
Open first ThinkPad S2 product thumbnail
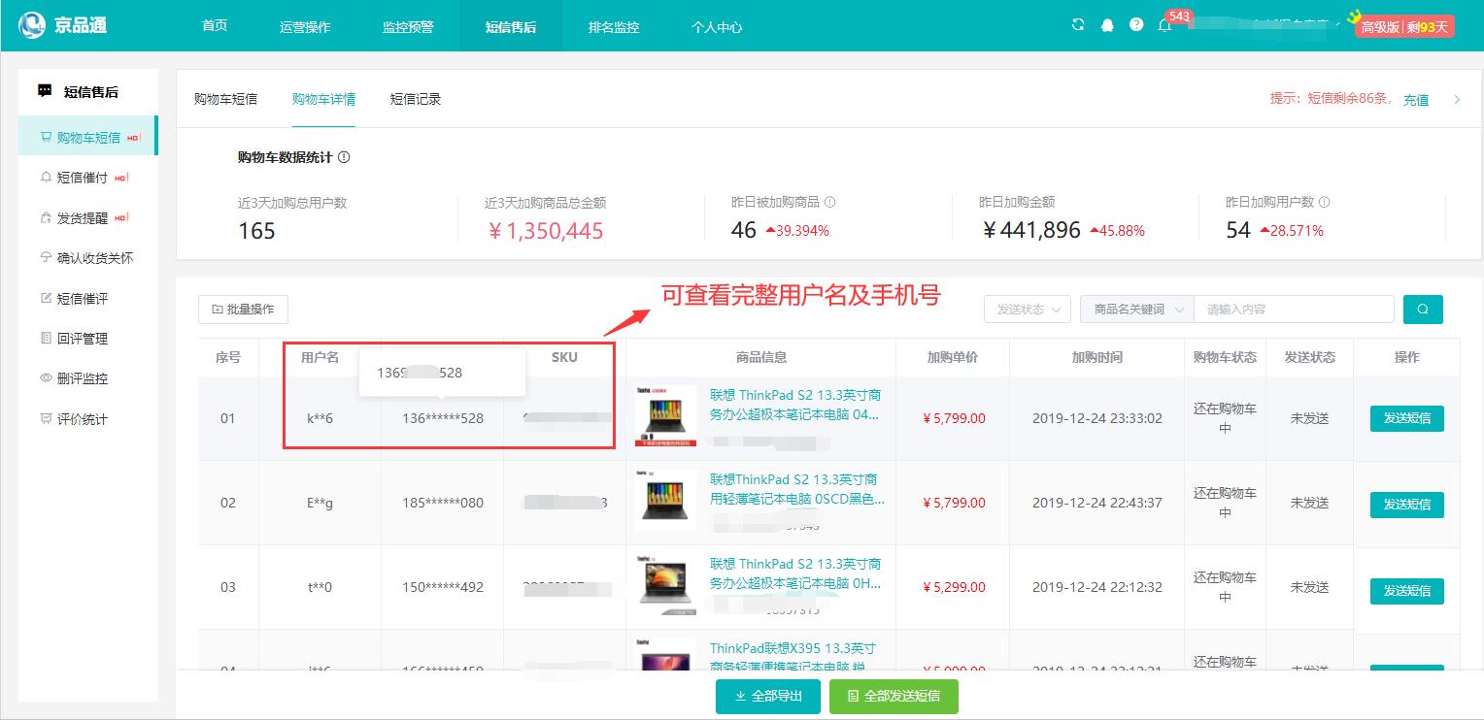(665, 416)
